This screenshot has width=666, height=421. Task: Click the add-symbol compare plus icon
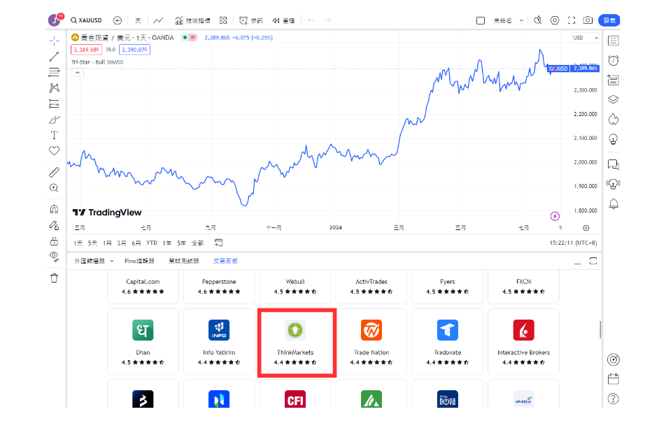[x=118, y=20]
